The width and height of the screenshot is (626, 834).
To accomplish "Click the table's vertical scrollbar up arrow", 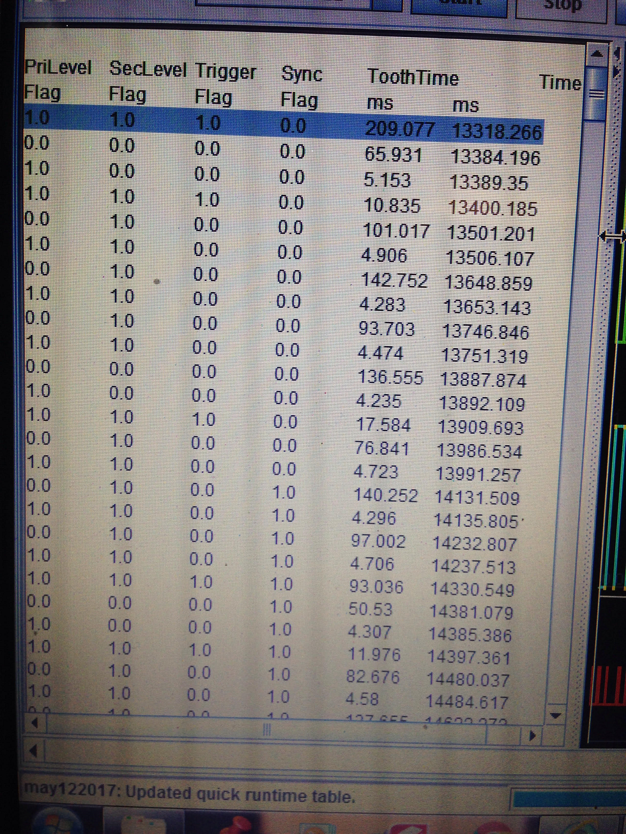I will pyautogui.click(x=597, y=54).
